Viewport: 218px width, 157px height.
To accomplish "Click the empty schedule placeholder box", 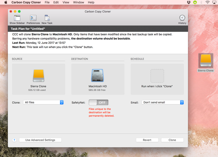I will (x=157, y=76).
